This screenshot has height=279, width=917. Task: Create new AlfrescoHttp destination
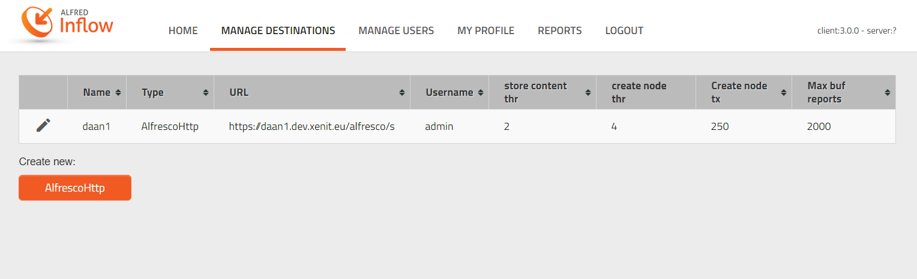[x=75, y=188]
